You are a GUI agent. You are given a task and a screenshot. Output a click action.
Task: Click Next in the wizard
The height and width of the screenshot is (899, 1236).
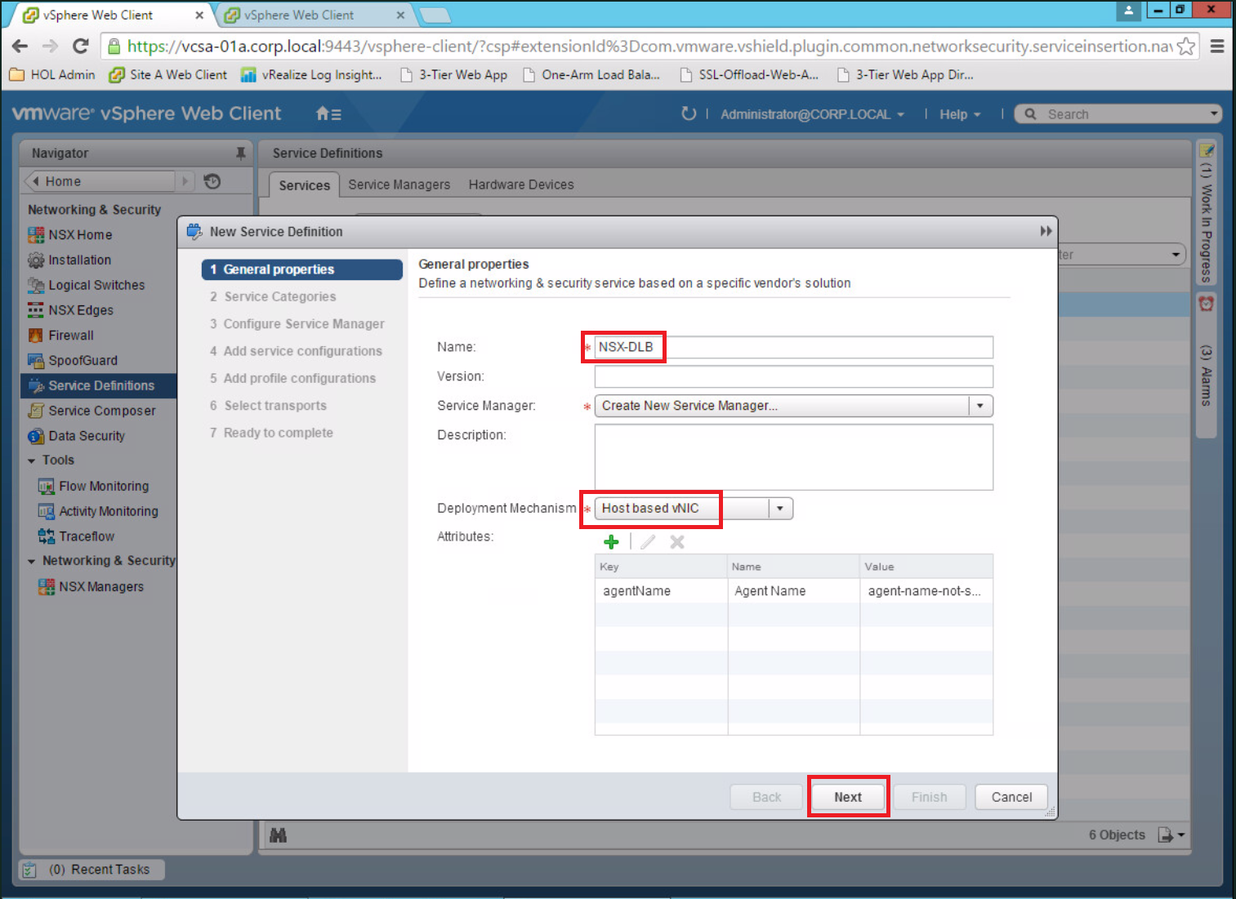click(x=848, y=797)
